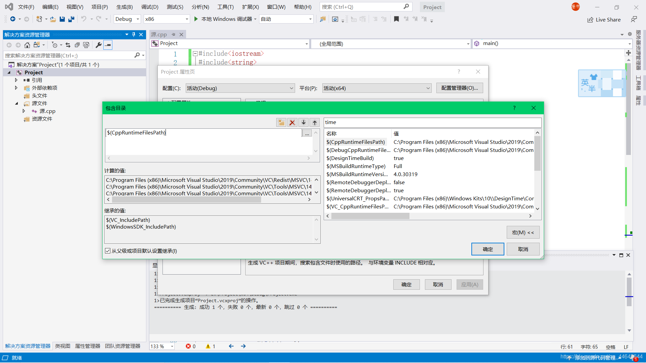Switch to the 属性管理器 tab

[x=87, y=346]
